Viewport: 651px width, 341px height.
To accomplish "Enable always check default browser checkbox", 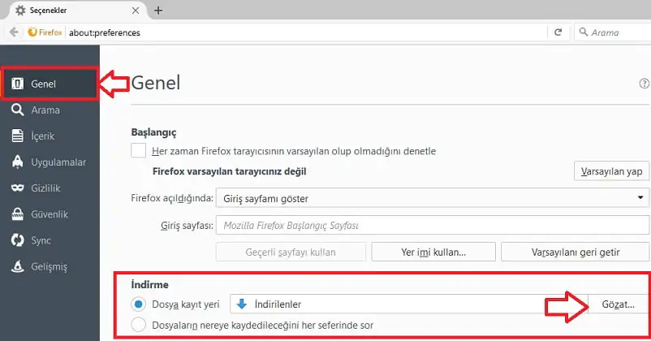I will [x=138, y=150].
